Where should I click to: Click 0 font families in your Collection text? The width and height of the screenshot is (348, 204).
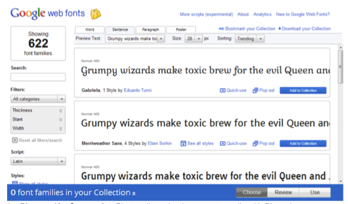(x=71, y=193)
